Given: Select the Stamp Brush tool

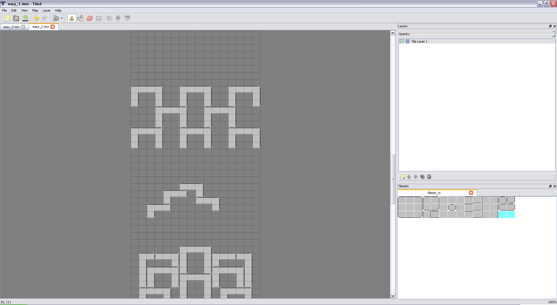Looking at the screenshot, I should pyautogui.click(x=72, y=18).
